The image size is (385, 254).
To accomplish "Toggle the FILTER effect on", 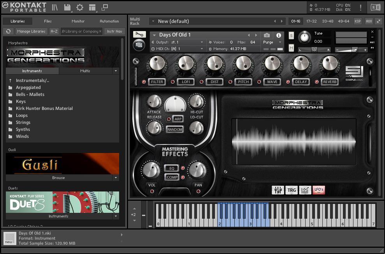I will pos(157,82).
